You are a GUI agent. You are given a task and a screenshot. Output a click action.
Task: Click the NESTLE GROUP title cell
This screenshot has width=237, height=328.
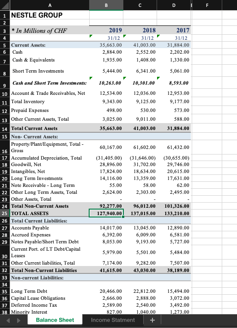tap(49, 15)
